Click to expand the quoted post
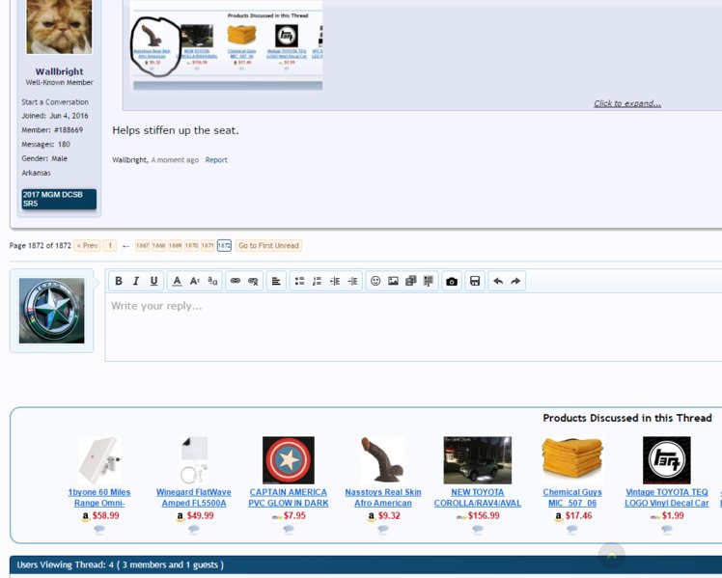This screenshot has width=722, height=578. pos(627,103)
